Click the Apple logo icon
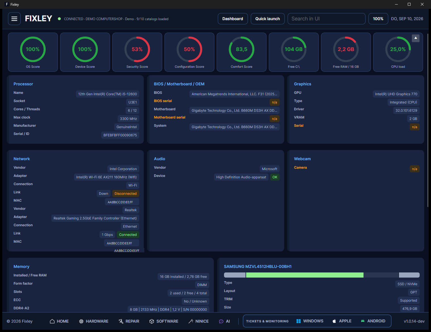The image size is (431, 332). [x=334, y=321]
